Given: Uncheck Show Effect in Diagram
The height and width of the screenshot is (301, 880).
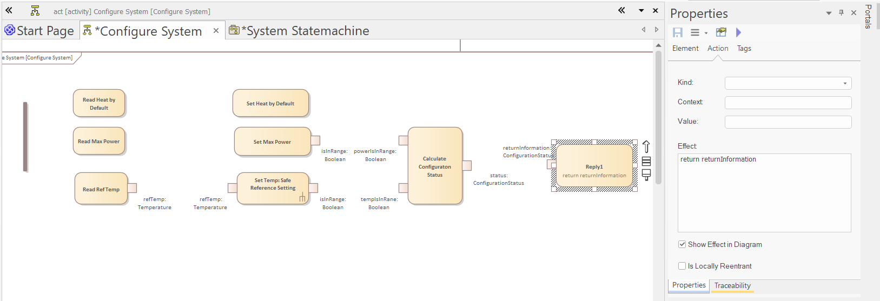Looking at the screenshot, I should click(682, 244).
